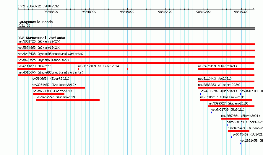Click the right arrow end of ruler
The width and height of the screenshot is (263, 155).
[x=254, y=9]
